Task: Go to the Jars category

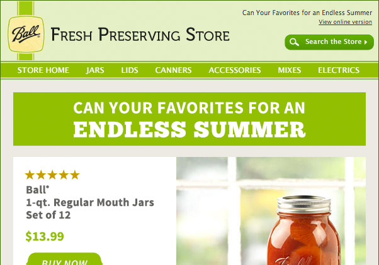Action: click(x=95, y=70)
